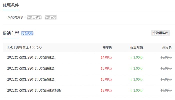Click the 14.09万 bare car price
This screenshot has width=175, height=100.
(x=106, y=57)
